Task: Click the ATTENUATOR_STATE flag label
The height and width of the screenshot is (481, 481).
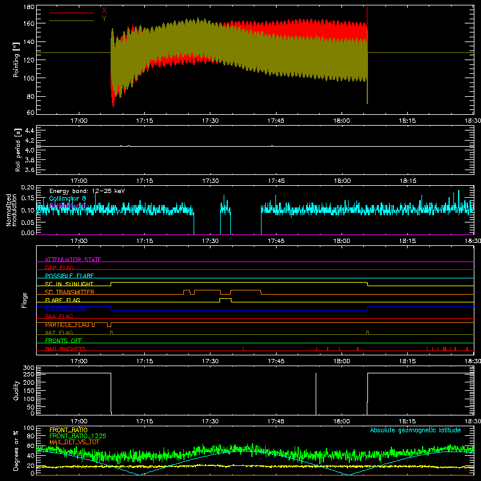Action: [x=73, y=260]
